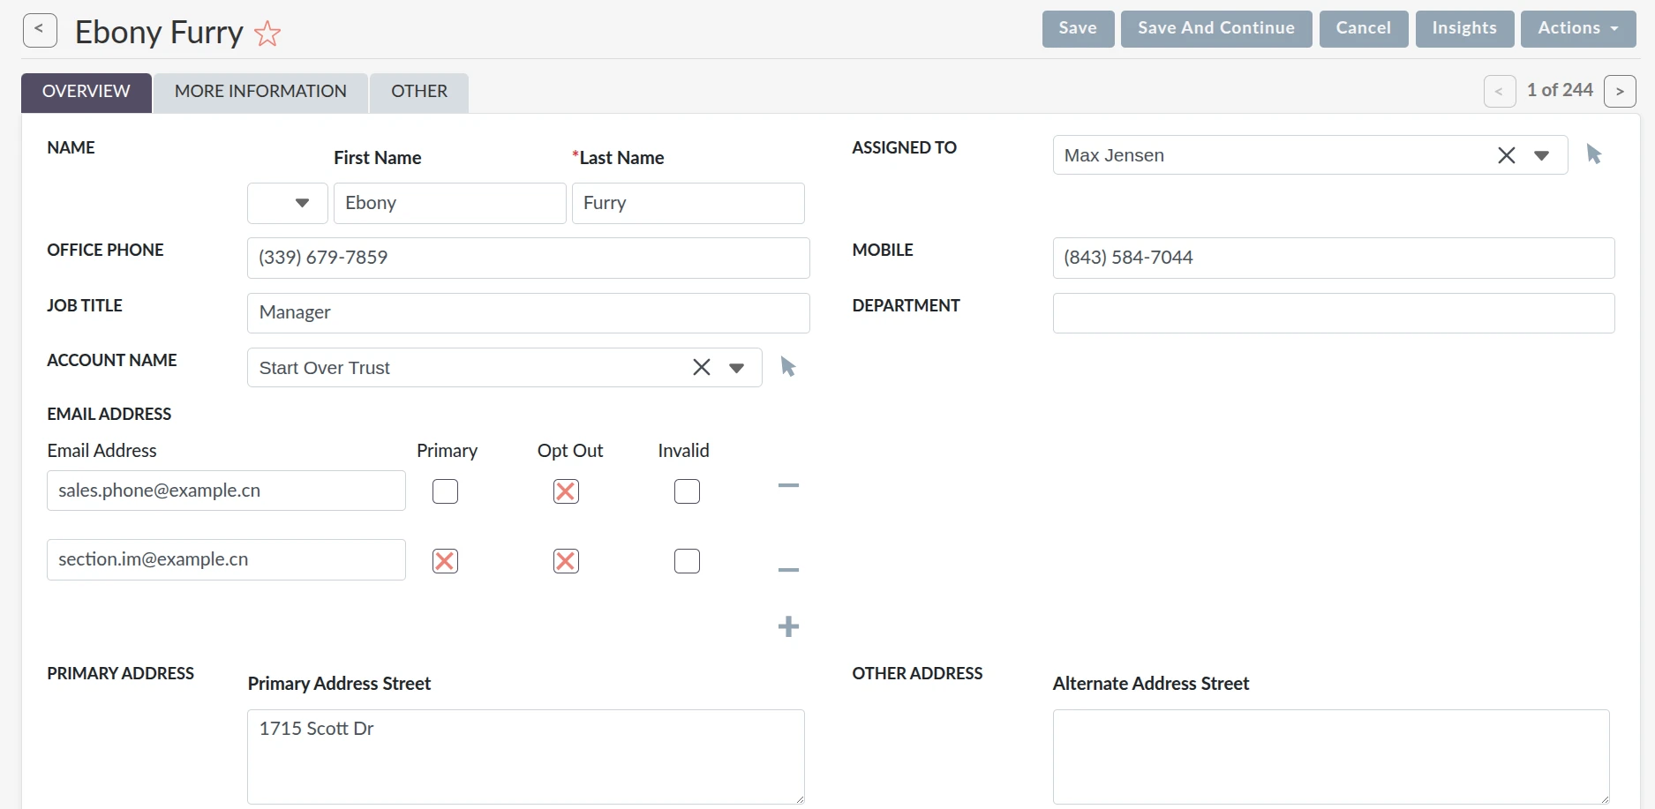The height and width of the screenshot is (809, 1655).
Task: Open Insights
Action: pyautogui.click(x=1464, y=28)
